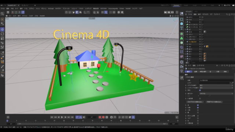The image size is (235, 132).
Task: Uncheck the 太陽 (sun) checkbox
Action: pyautogui.click(x=198, y=107)
